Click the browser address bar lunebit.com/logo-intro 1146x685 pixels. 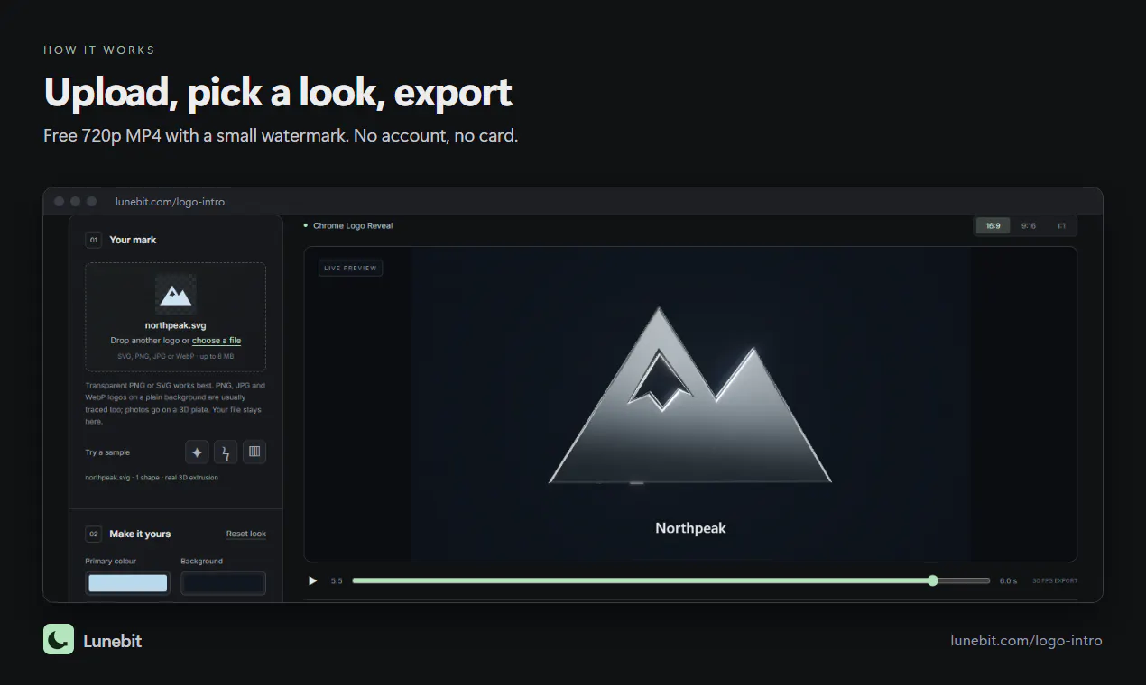click(170, 202)
